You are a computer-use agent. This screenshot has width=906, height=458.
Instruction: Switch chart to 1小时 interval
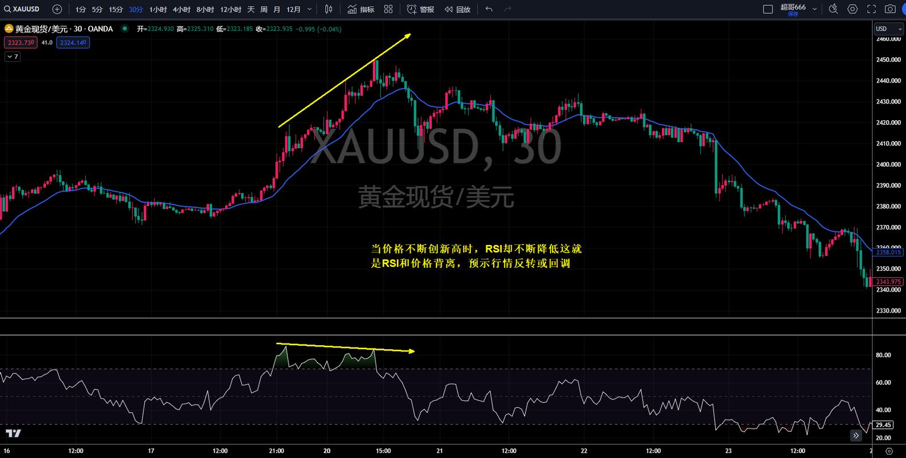[x=158, y=9]
